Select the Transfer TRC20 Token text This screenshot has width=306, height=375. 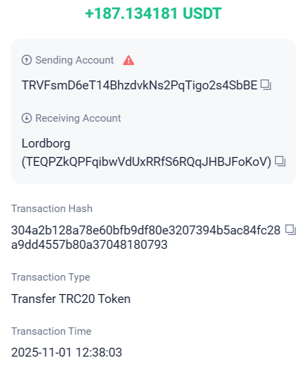(71, 299)
